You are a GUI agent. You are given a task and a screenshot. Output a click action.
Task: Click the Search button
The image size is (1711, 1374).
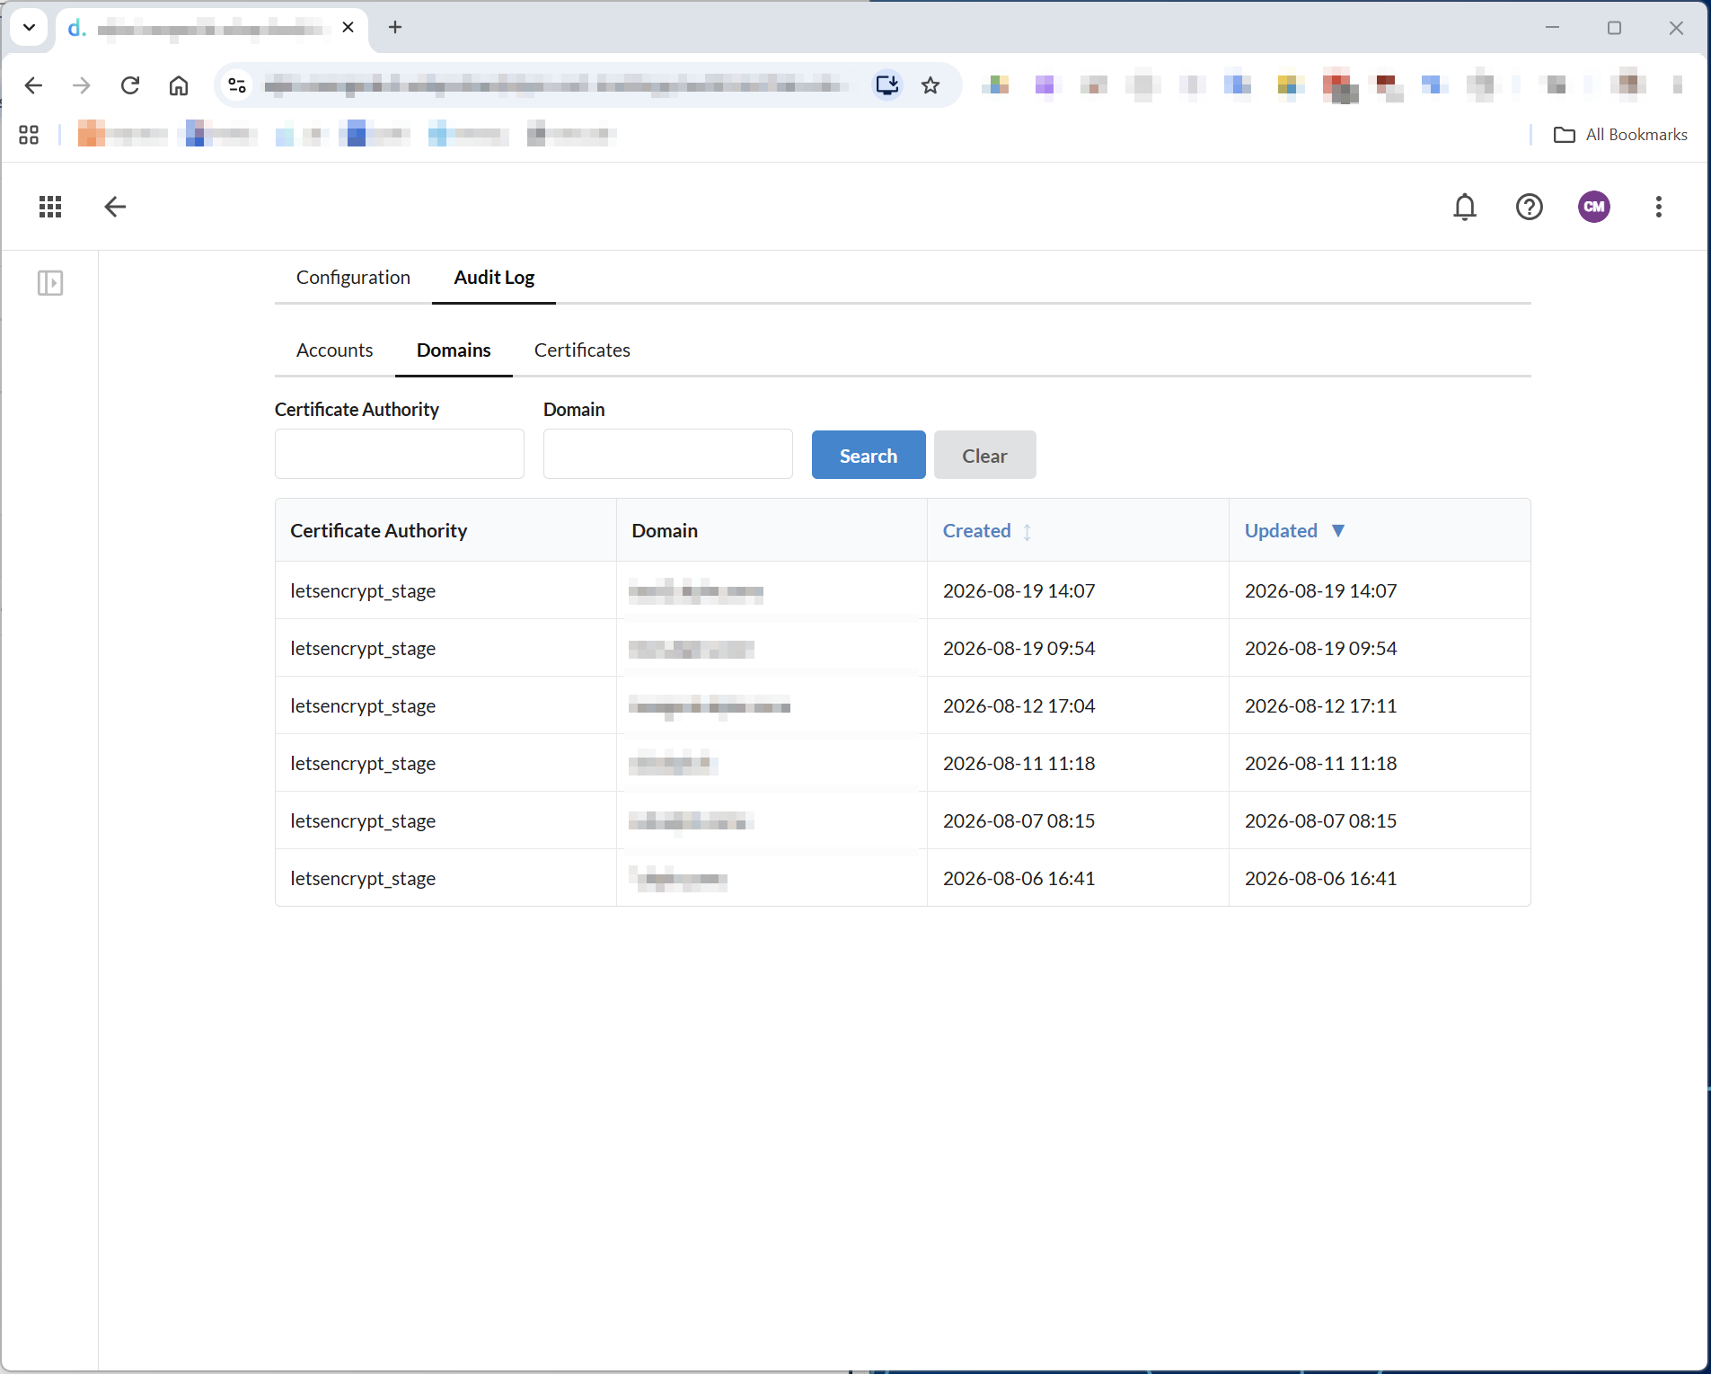(x=869, y=455)
